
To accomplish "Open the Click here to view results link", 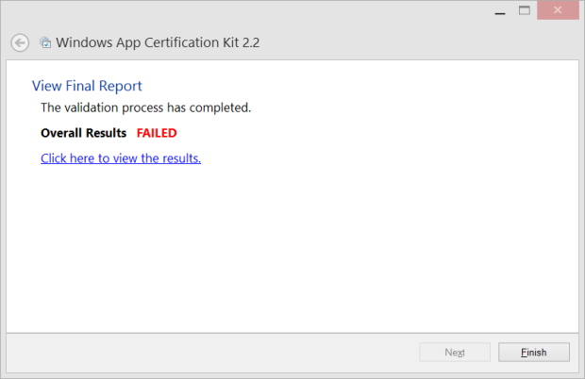I will point(121,158).
